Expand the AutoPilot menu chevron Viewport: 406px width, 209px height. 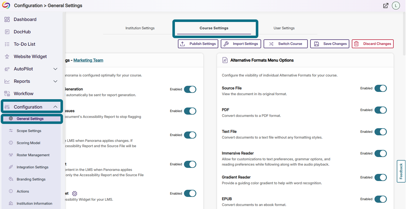coord(55,69)
